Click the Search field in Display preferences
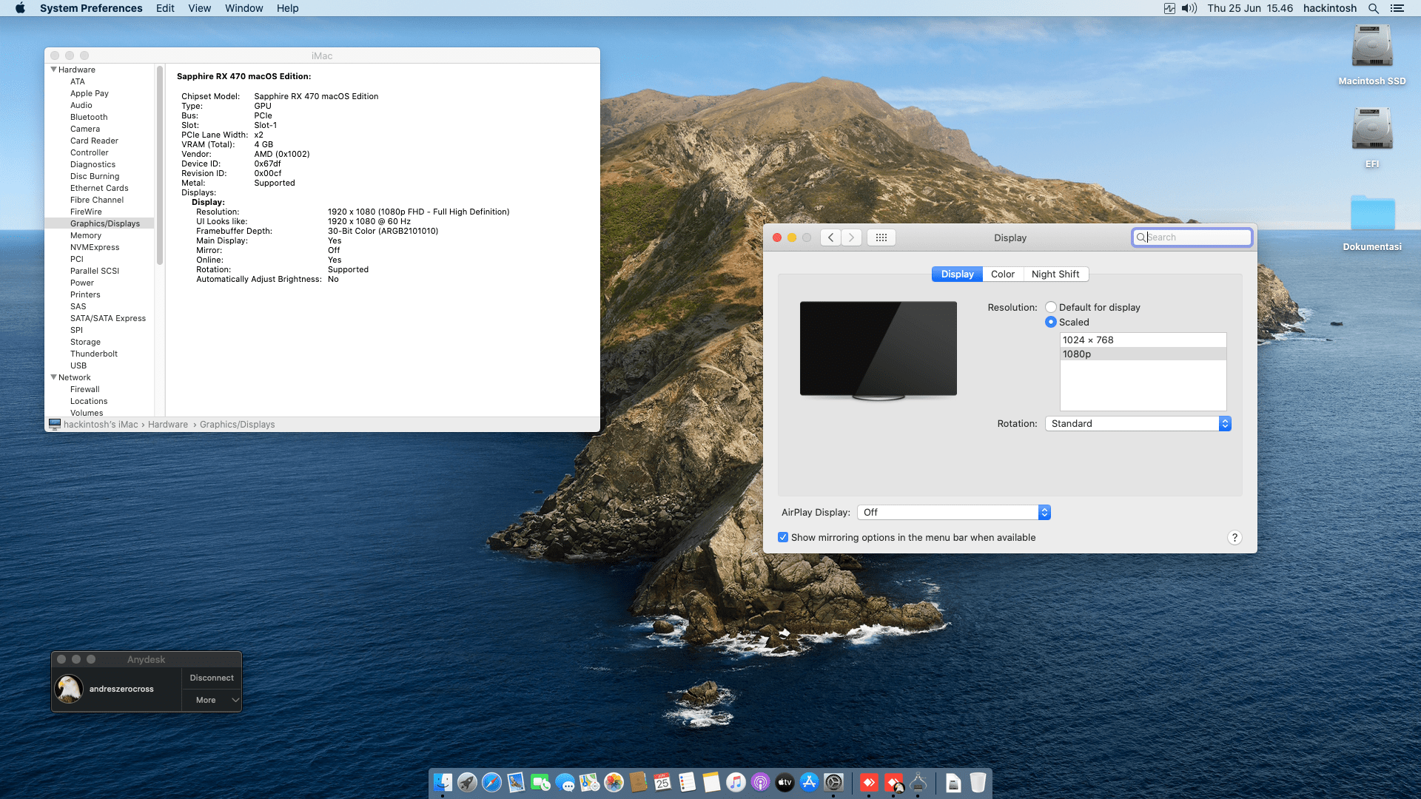The width and height of the screenshot is (1421, 799). click(1192, 237)
